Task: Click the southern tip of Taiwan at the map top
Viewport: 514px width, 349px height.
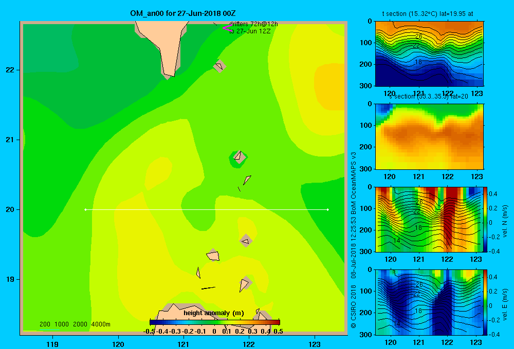Action: 170,74
